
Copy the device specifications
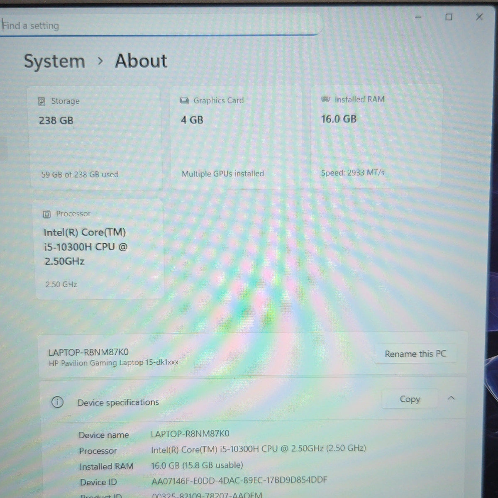pyautogui.click(x=410, y=399)
